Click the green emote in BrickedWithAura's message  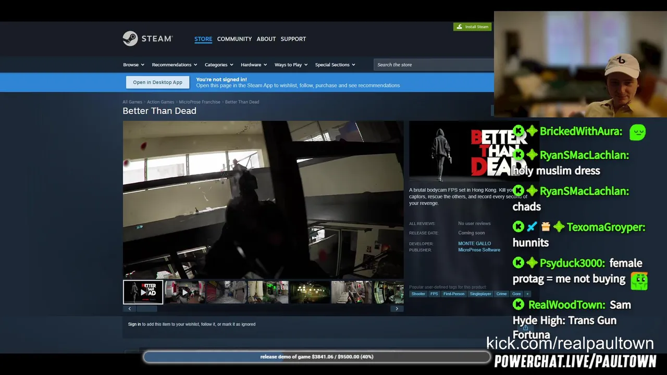(638, 132)
